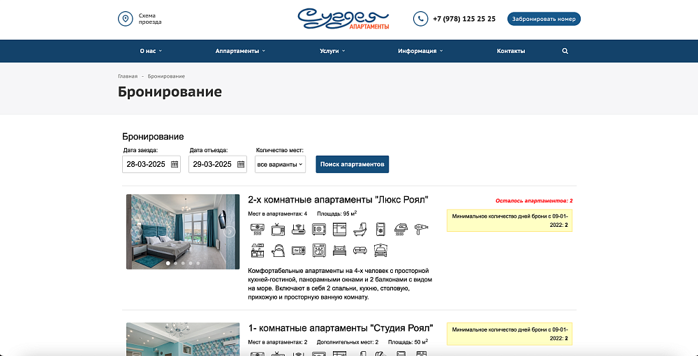Click the microwave amenity icon of Люкс Роял

[298, 250]
